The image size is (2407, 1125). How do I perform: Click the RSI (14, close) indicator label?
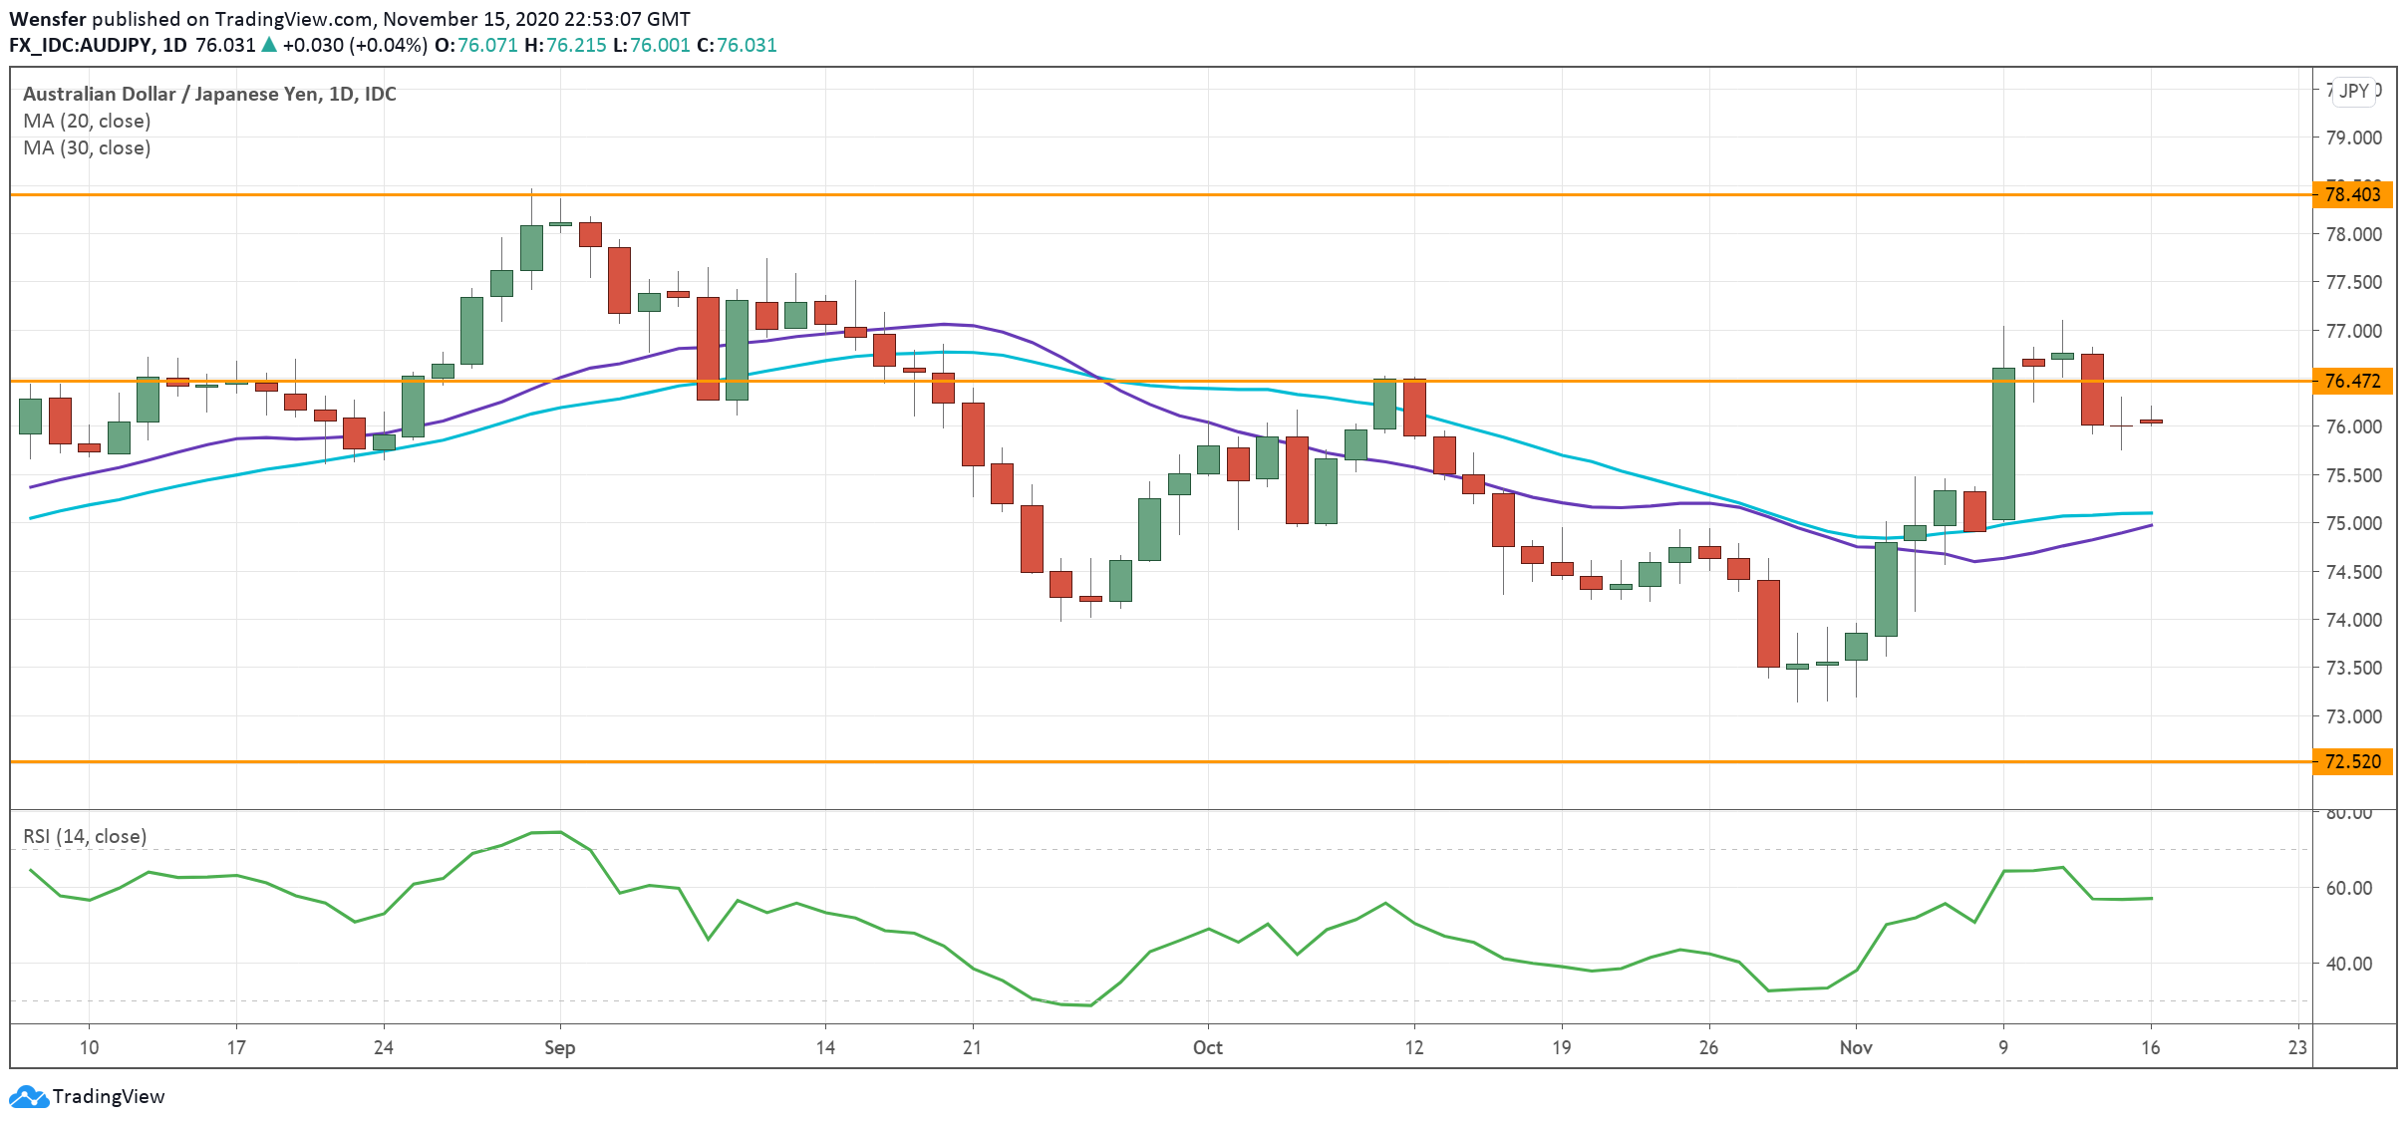pyautogui.click(x=85, y=836)
